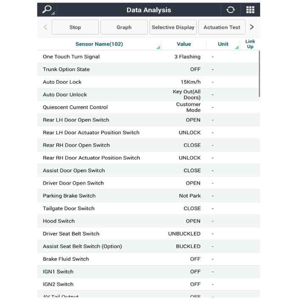
Task: Sort by the Unit column header
Action: point(223,44)
